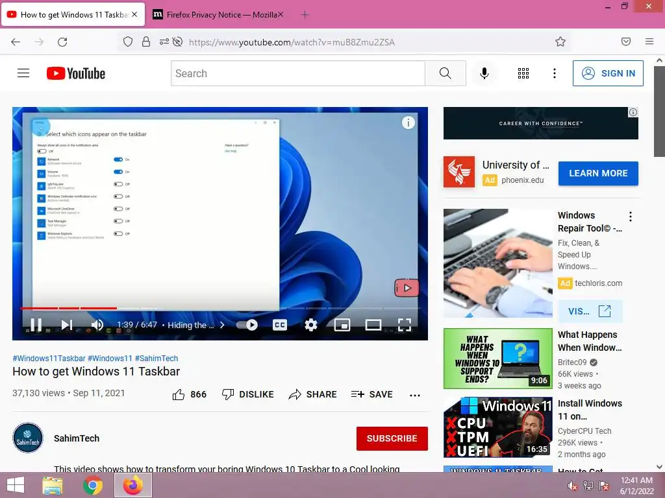This screenshot has width=665, height=498.
Task: Launch Google Chrome from taskbar
Action: point(92,485)
